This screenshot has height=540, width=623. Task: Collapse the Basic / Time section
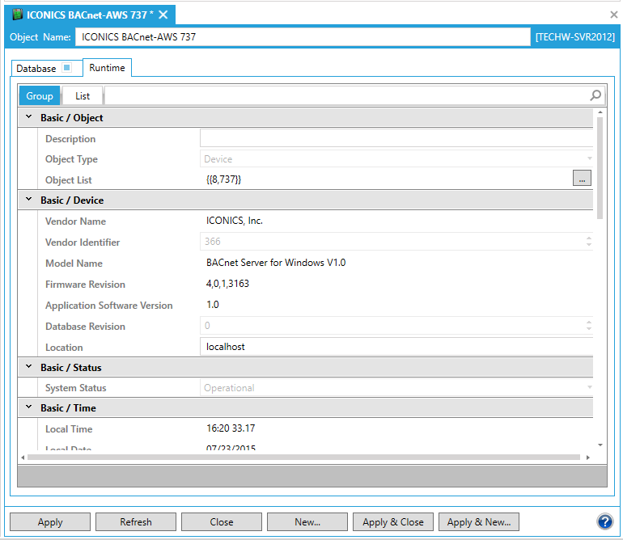(29, 407)
